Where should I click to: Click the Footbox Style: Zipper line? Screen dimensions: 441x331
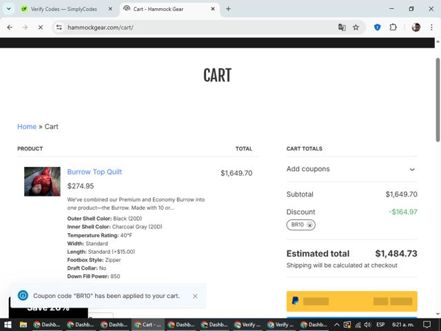click(x=94, y=260)
